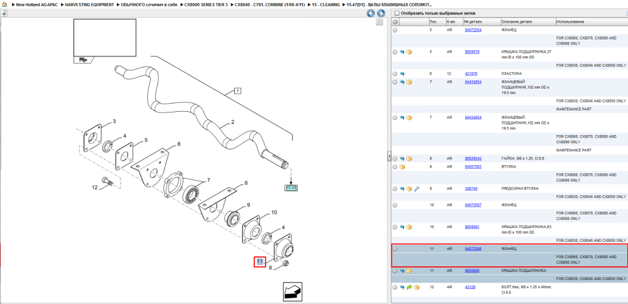Open part number link 86629542
This screenshot has height=304, width=628.
pos(473,159)
